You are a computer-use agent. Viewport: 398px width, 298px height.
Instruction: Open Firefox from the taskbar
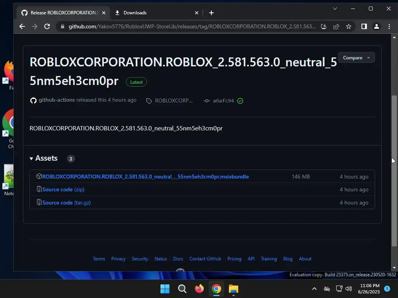coord(199,289)
